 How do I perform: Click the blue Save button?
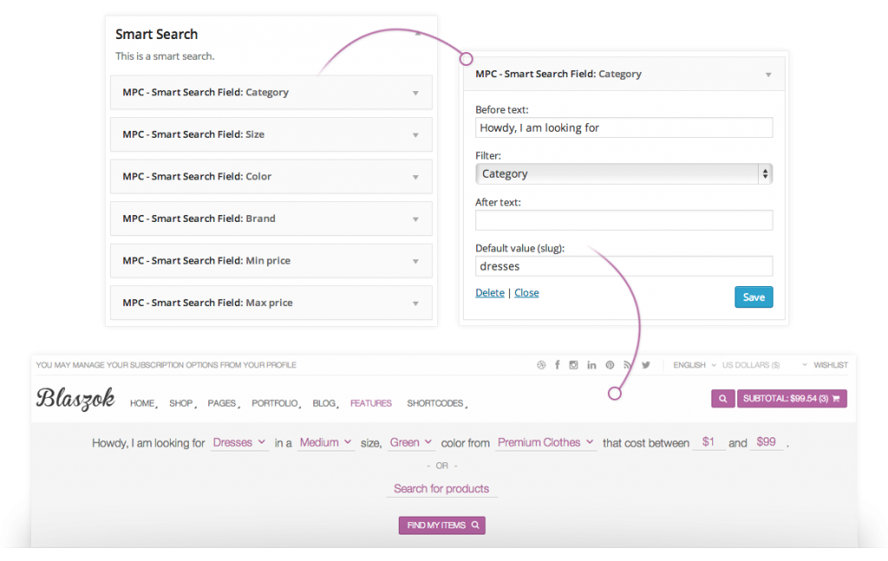click(x=753, y=297)
